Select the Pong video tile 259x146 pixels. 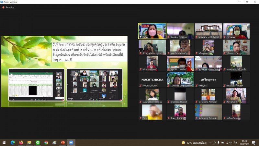pos(152,112)
